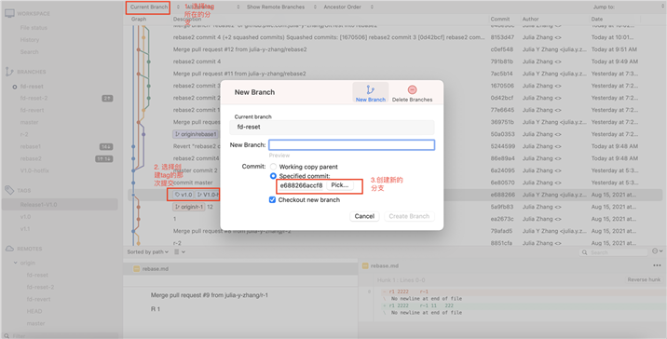Select the rebase2 local branch
The width and height of the screenshot is (667, 339).
pos(31,158)
